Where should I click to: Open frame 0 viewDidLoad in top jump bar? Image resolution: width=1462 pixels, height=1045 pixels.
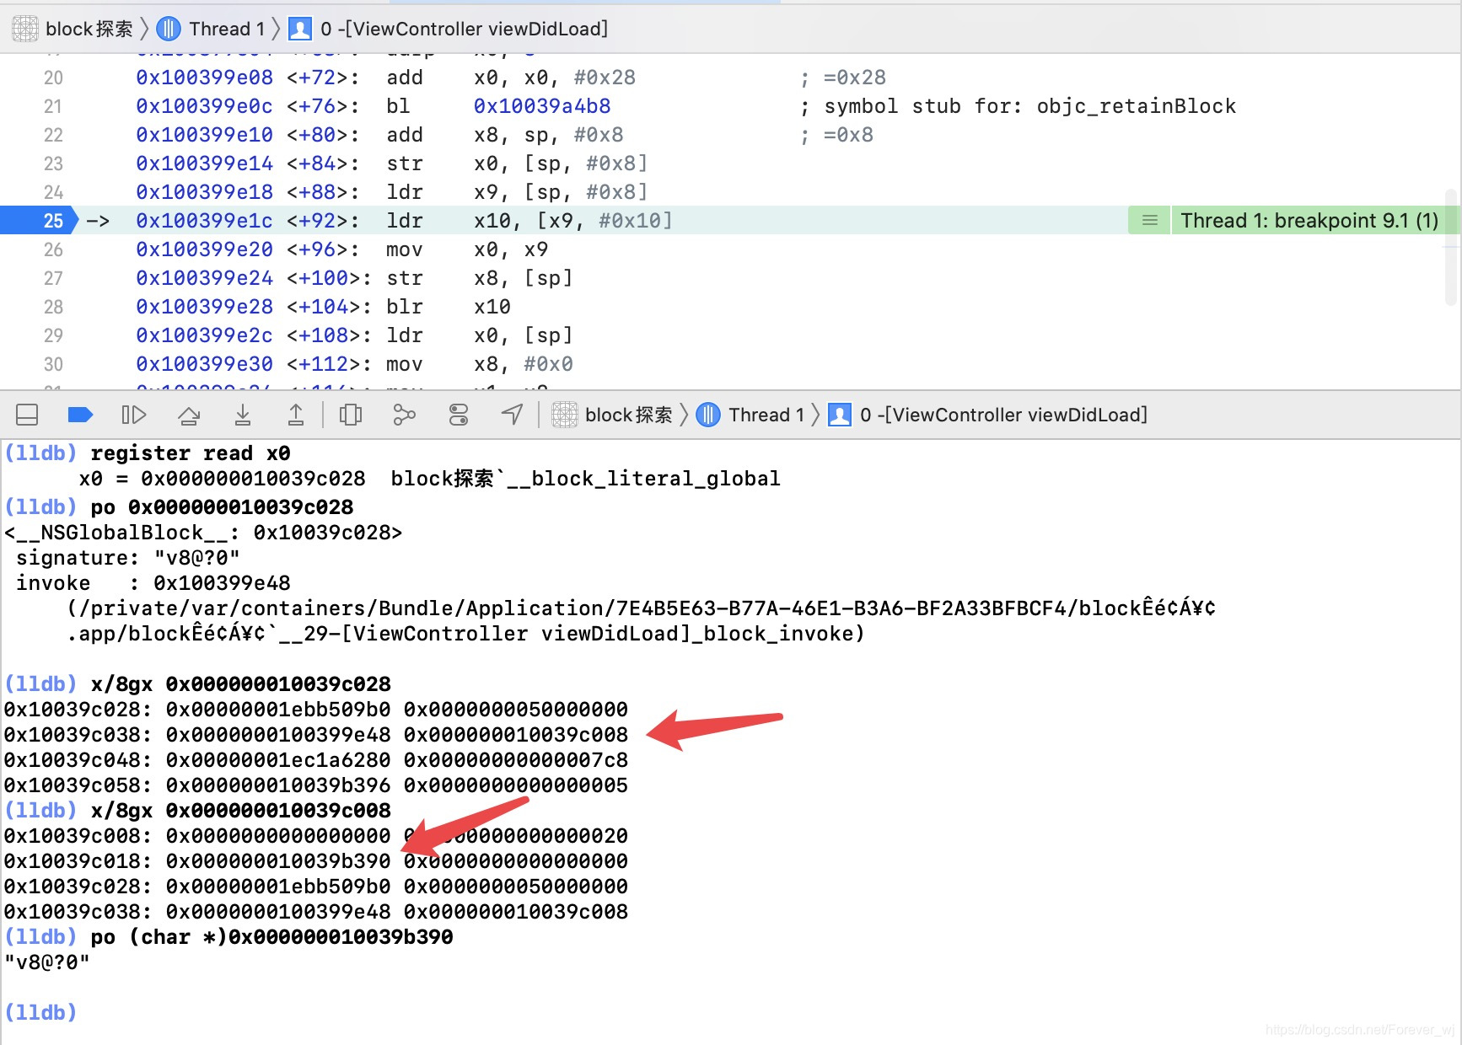(x=449, y=29)
